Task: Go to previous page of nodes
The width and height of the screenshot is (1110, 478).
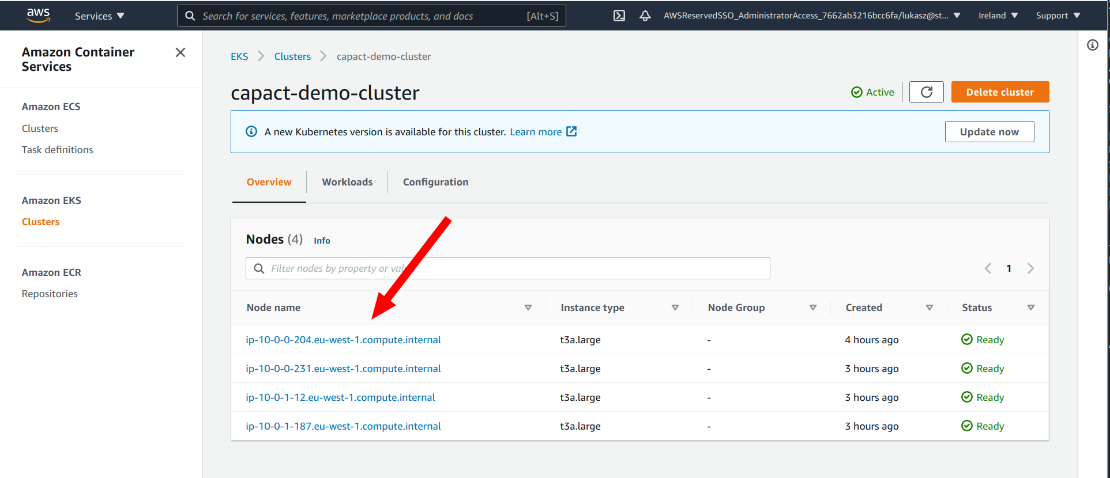Action: (x=988, y=268)
